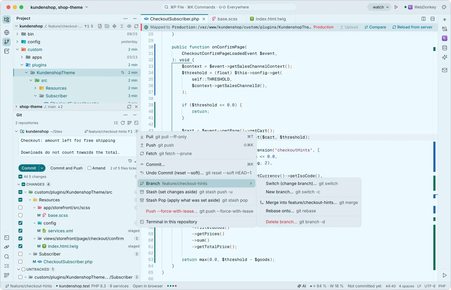This screenshot has height=290, width=451.
Task: Uncheck the services.xml checkbox
Action: tap(20, 231)
